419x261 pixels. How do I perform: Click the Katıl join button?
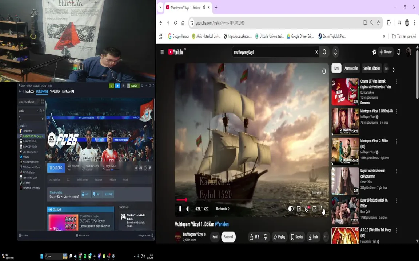215,237
